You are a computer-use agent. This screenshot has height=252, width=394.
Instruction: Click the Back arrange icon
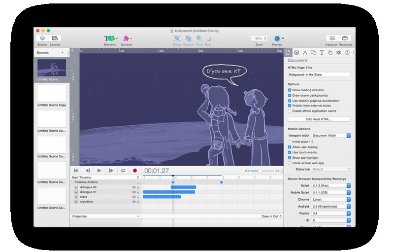[x=208, y=38]
